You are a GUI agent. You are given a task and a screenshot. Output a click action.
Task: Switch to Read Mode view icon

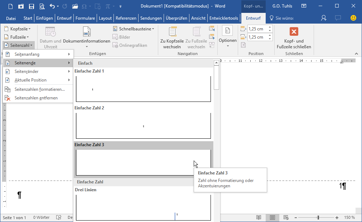coord(259,217)
